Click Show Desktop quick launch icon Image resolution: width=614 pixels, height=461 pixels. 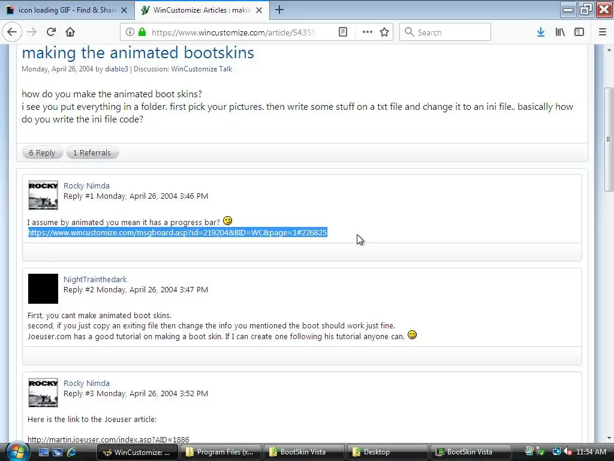(x=43, y=453)
